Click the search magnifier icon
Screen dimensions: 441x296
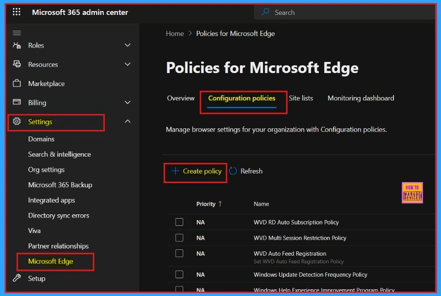pyautogui.click(x=265, y=12)
